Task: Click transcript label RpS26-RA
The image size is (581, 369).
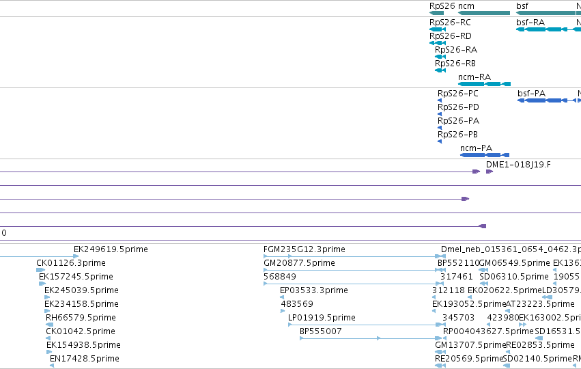Action: click(x=456, y=50)
